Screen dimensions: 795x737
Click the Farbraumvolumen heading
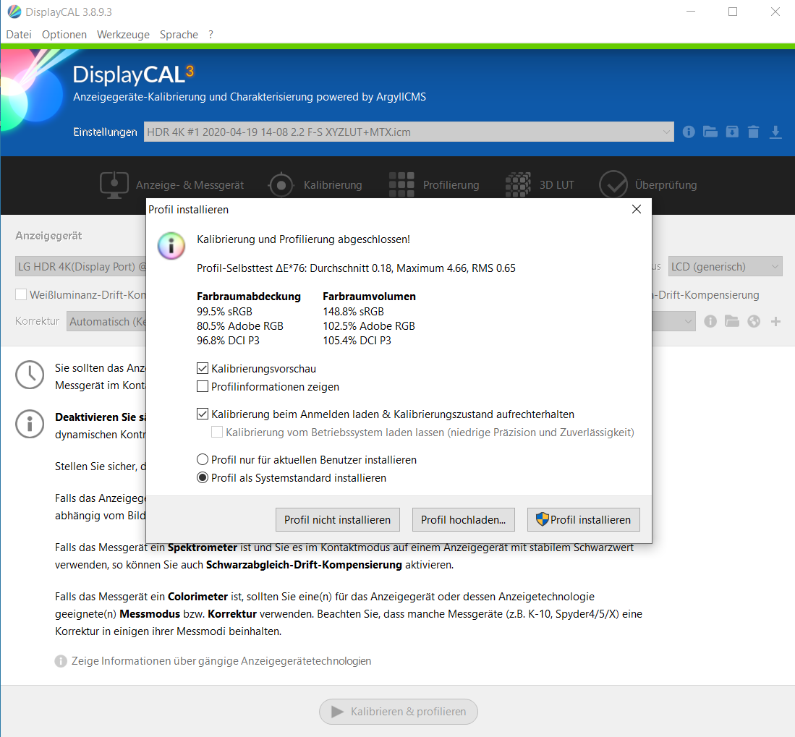[x=369, y=297]
